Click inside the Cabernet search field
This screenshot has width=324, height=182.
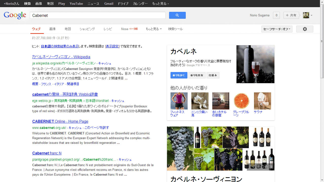pos(98,15)
